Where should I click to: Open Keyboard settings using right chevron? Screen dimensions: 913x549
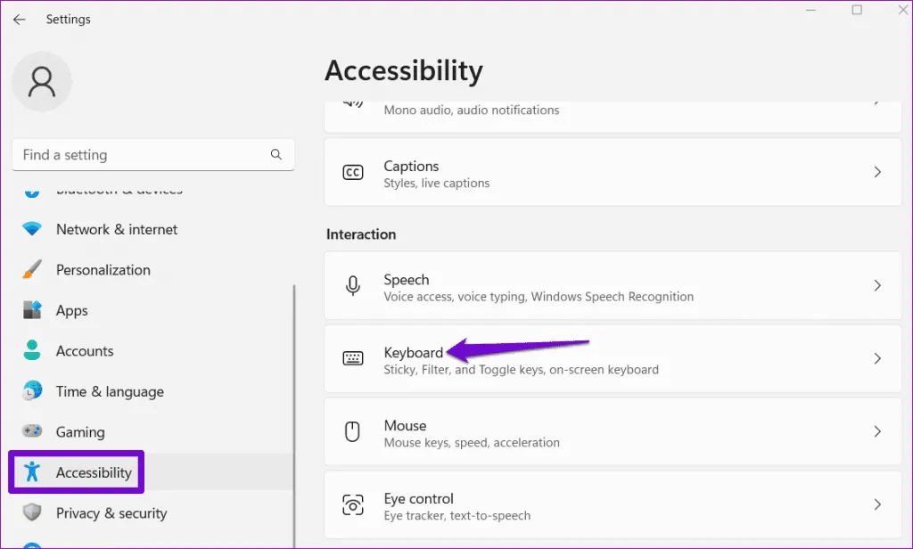[x=877, y=358]
